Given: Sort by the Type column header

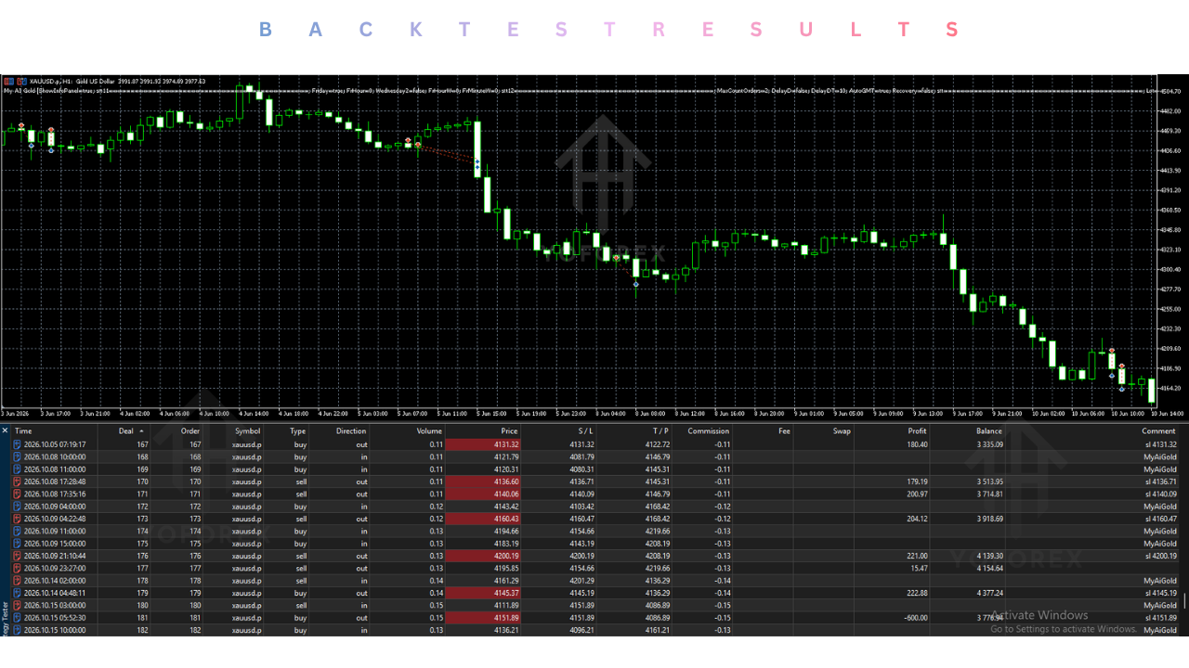Looking at the screenshot, I should (297, 430).
